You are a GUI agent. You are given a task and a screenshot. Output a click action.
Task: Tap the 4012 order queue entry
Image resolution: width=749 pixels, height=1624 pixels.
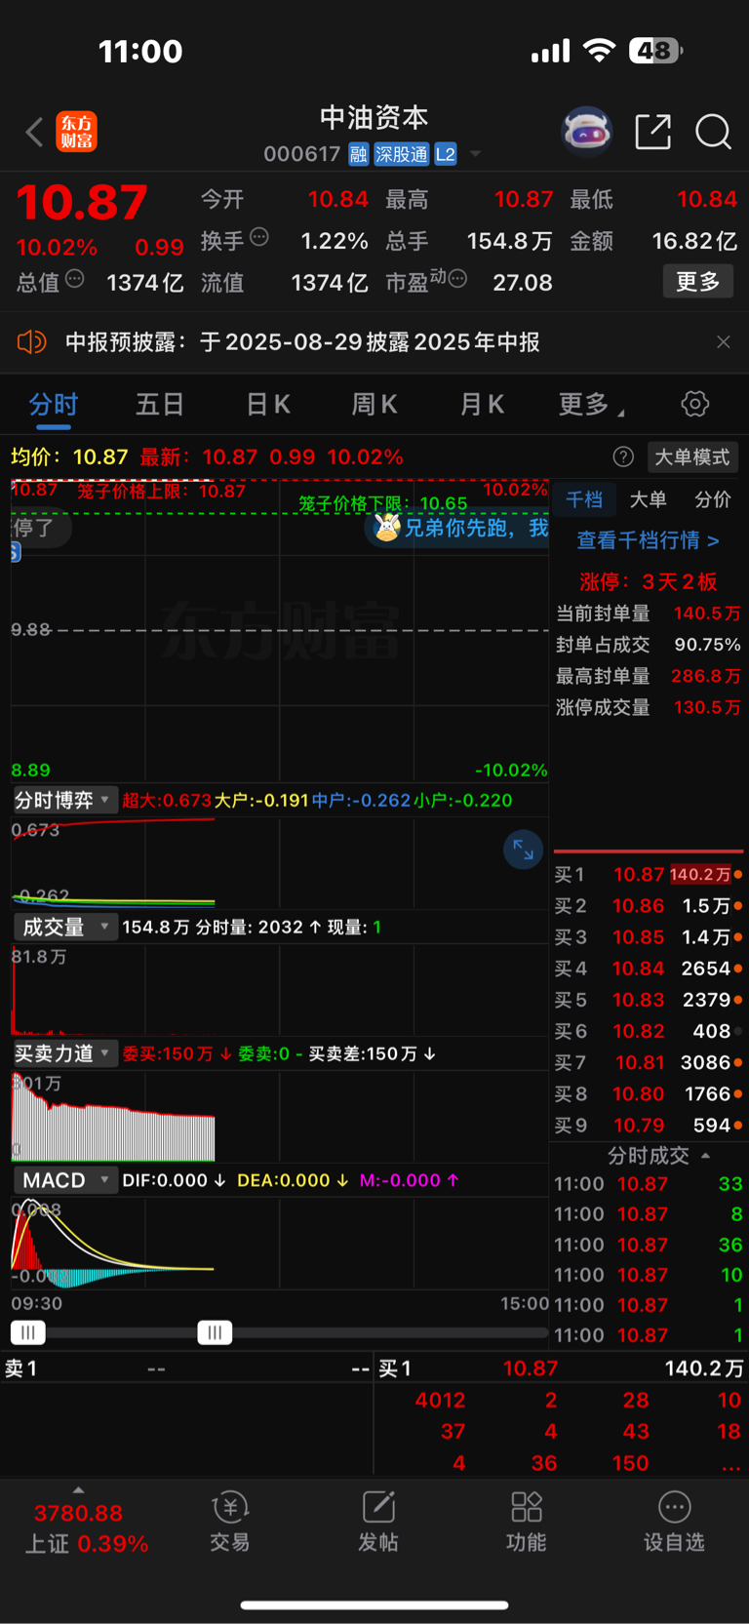440,1400
